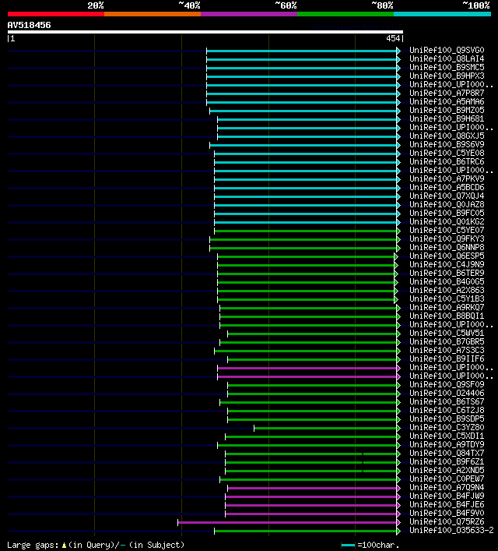Select the UniRef100_Q01KG2 label

[447, 222]
